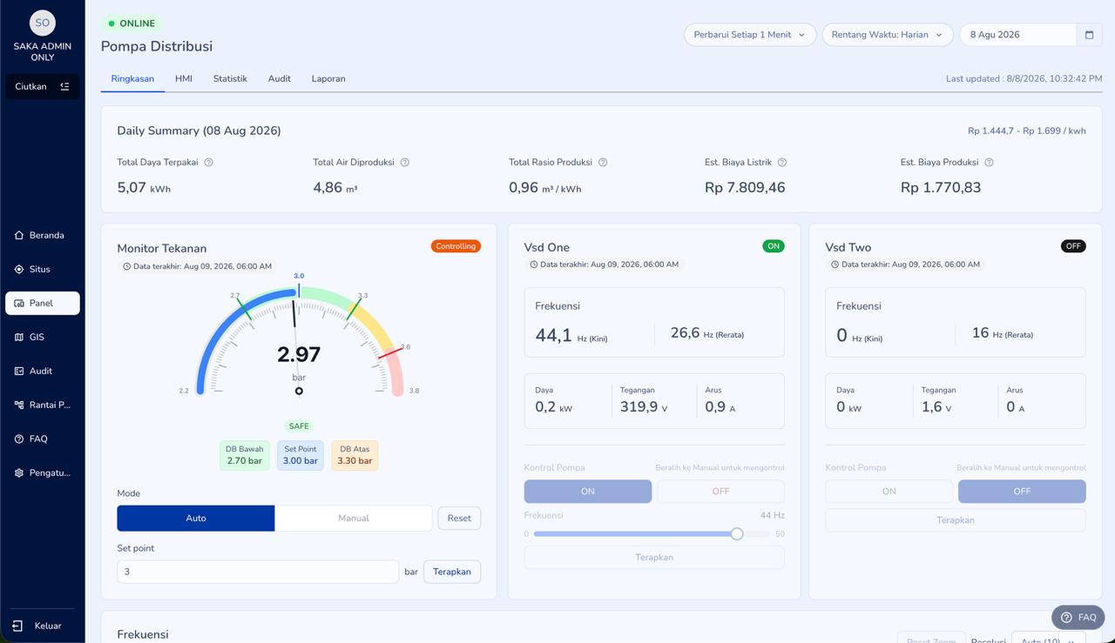Expand Rentang Waktu: Harian dropdown
This screenshot has width=1115, height=643.
pos(888,35)
